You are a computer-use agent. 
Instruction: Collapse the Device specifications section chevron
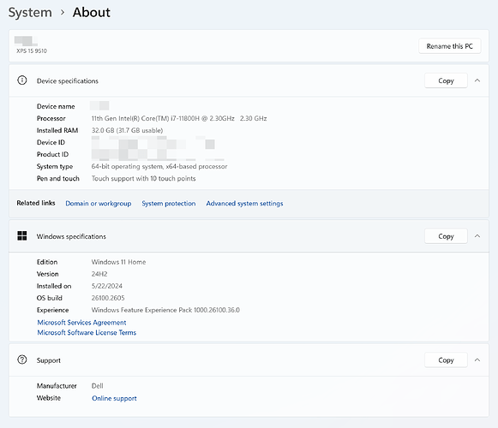tap(477, 80)
